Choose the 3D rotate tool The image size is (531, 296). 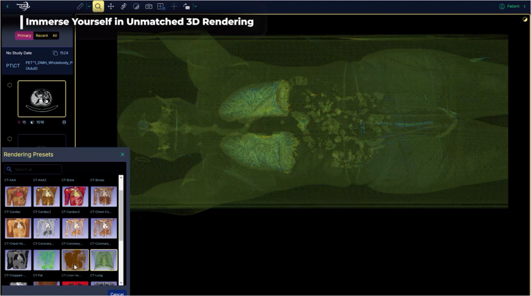tap(123, 6)
